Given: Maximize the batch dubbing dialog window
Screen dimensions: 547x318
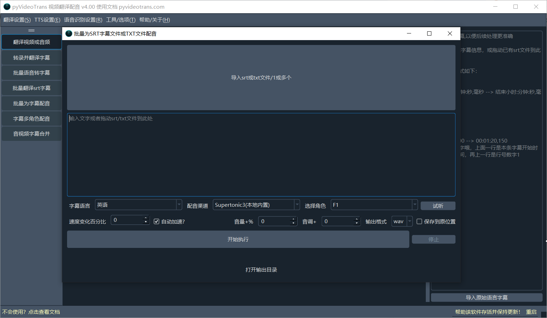Looking at the screenshot, I should pos(429,33).
